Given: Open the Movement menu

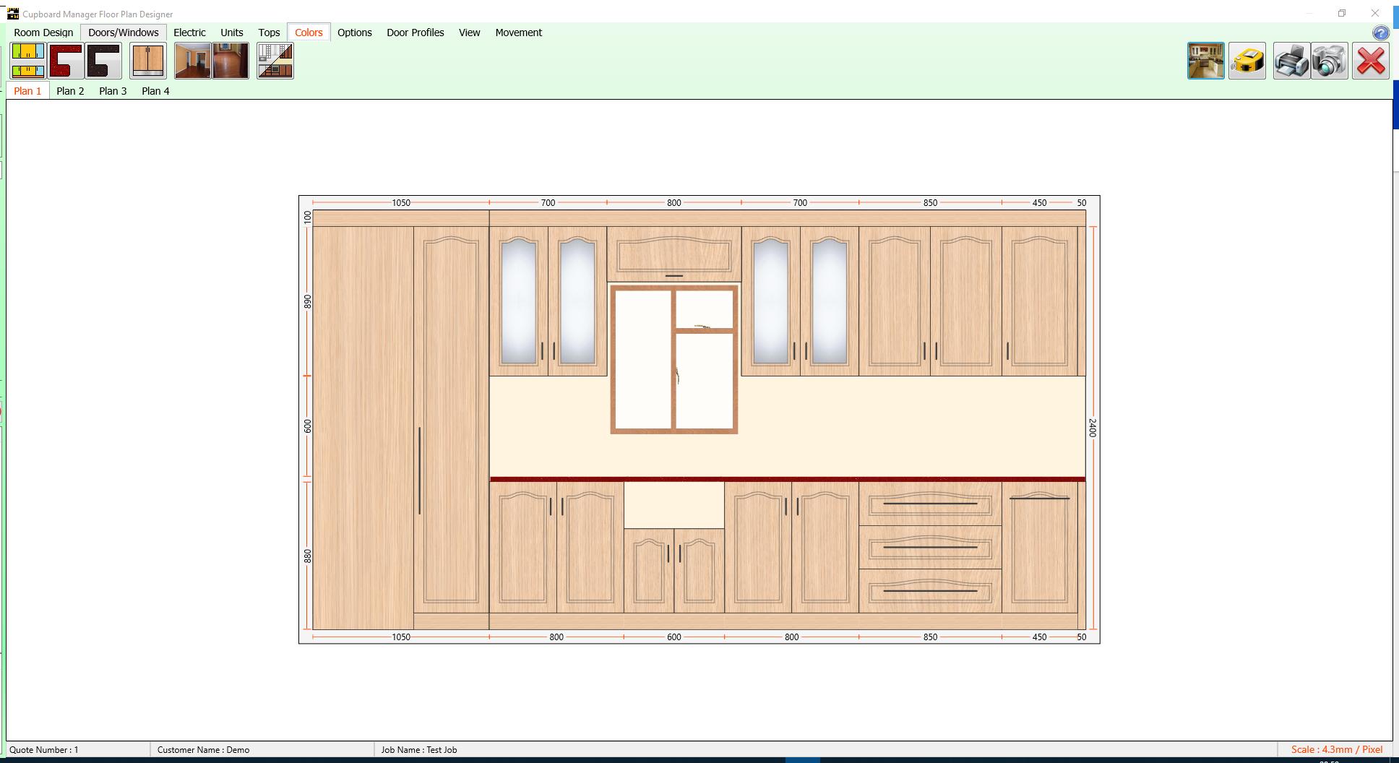Looking at the screenshot, I should pyautogui.click(x=519, y=33).
